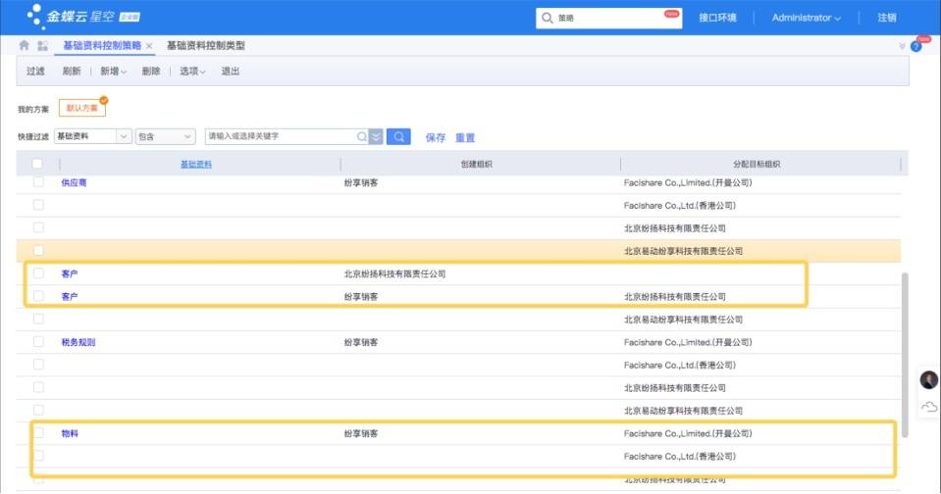Click 过滤 in the toolbar
This screenshot has width=941, height=494.
(x=35, y=72)
